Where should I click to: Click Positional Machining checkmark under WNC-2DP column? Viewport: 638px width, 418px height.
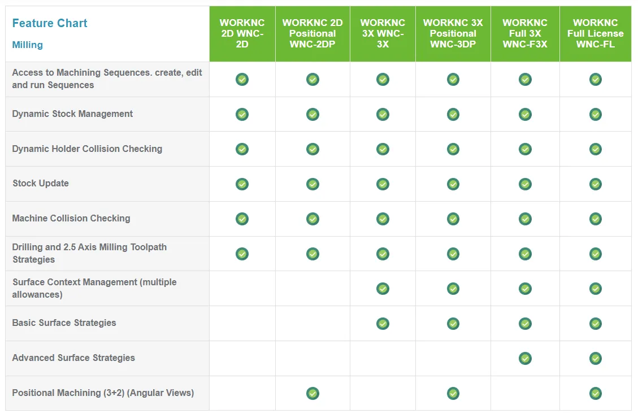pos(313,393)
